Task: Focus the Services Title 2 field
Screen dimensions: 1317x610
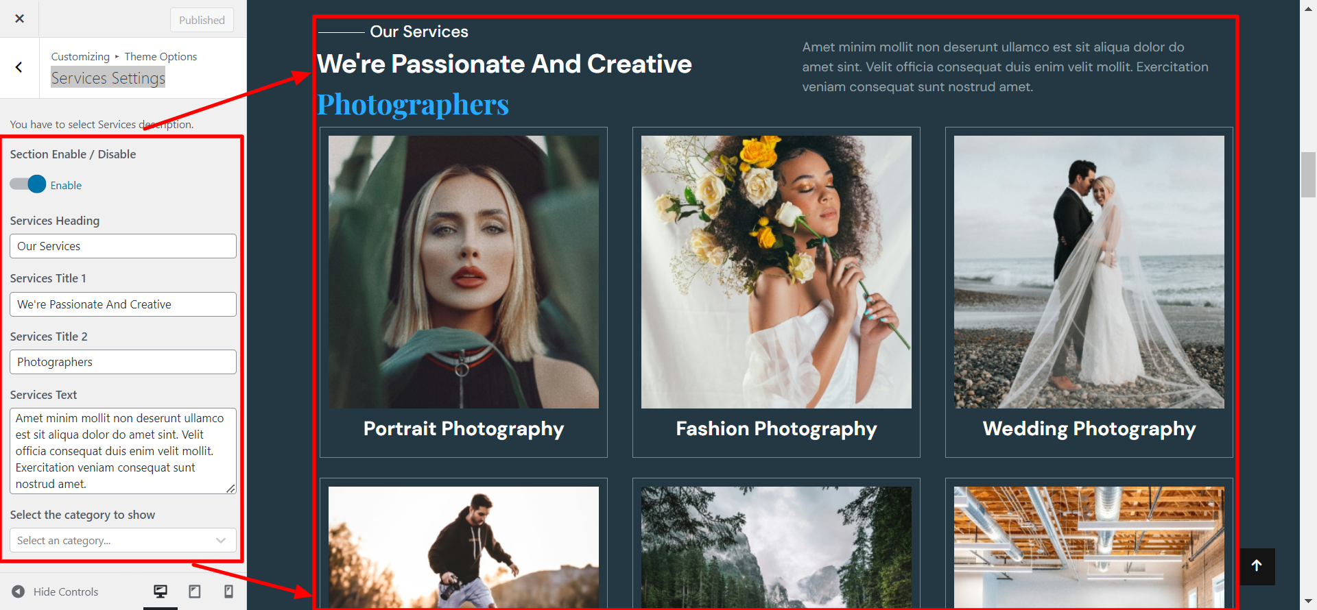Action: point(123,362)
